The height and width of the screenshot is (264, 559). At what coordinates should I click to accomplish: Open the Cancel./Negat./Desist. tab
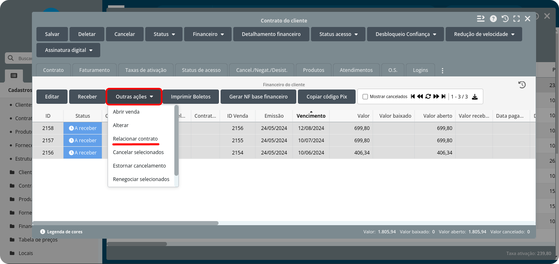[x=262, y=70]
